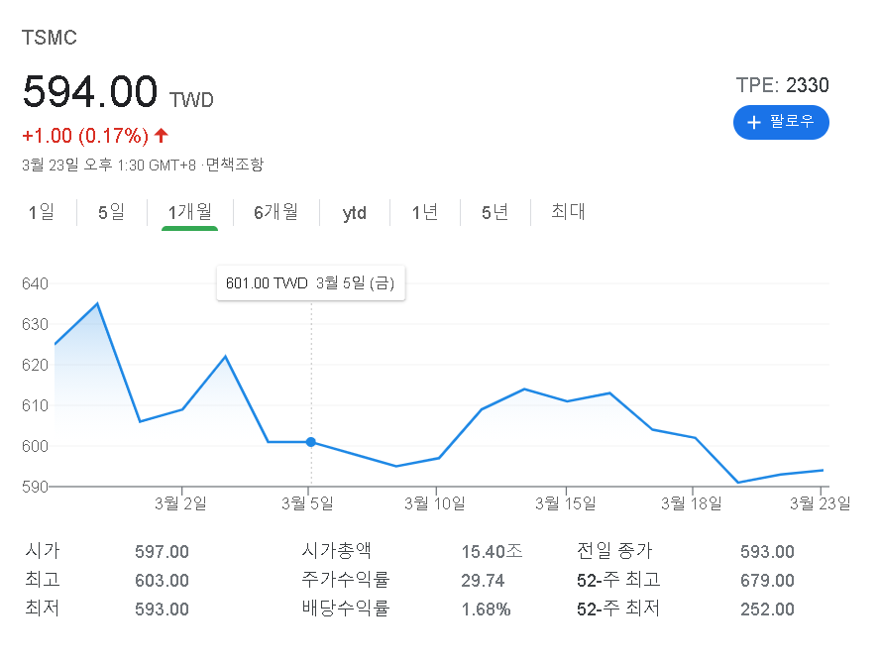Viewport: 879px width, 665px height.
Task: Click the 52-주 최고 value 679.00
Action: pyautogui.click(x=767, y=581)
